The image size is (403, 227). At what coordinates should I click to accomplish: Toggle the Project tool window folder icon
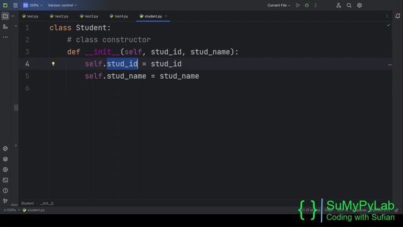click(5, 16)
